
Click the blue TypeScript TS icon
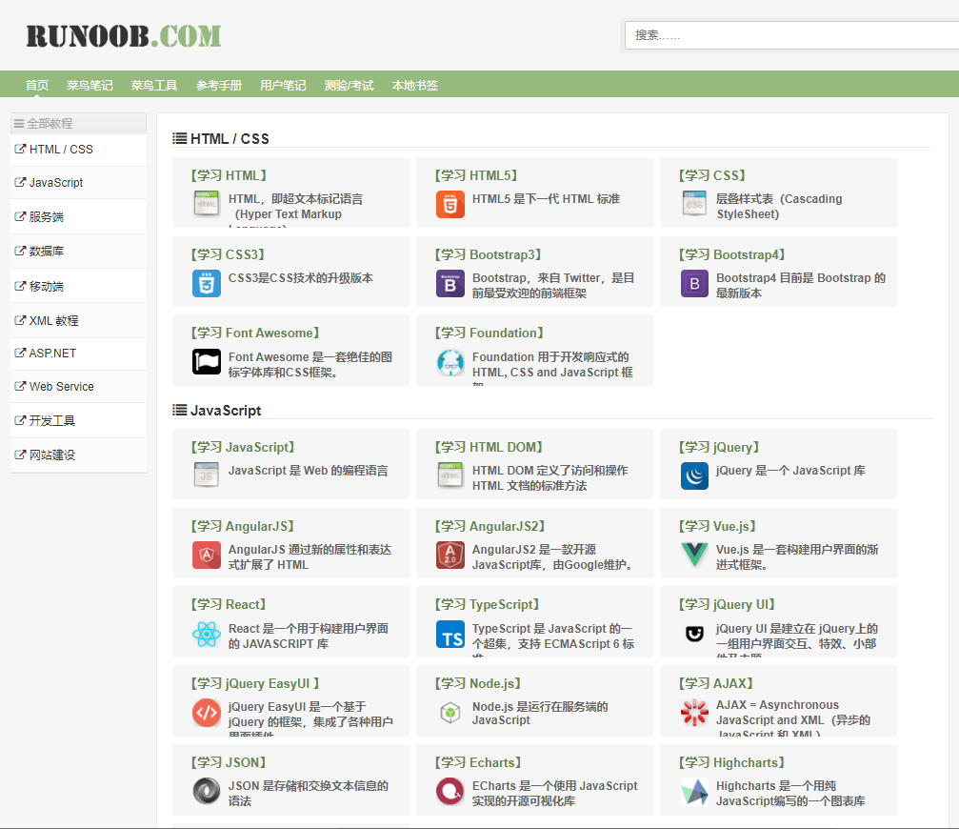pos(450,634)
